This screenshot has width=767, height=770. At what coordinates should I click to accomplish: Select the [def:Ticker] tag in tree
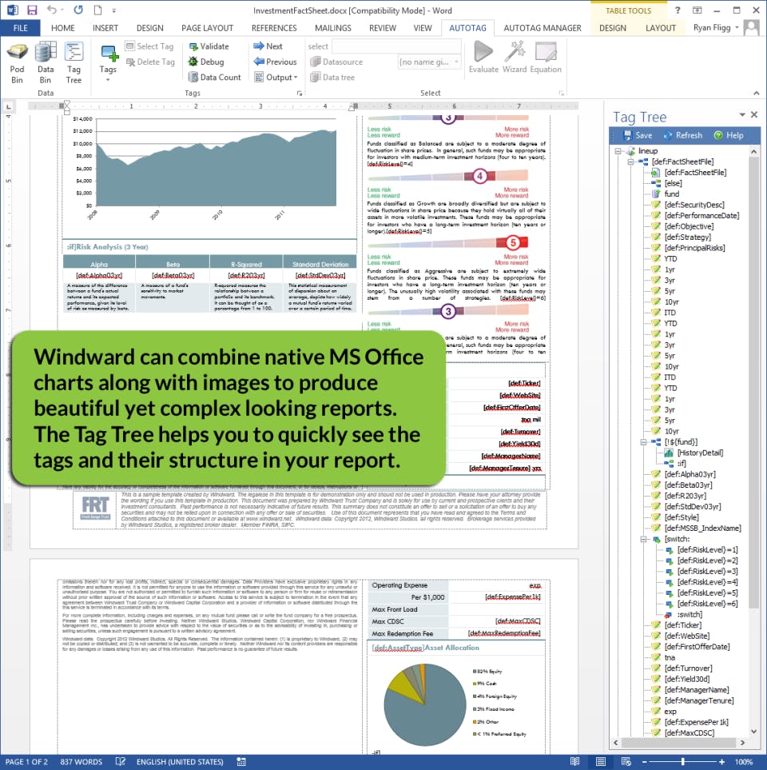click(683, 625)
